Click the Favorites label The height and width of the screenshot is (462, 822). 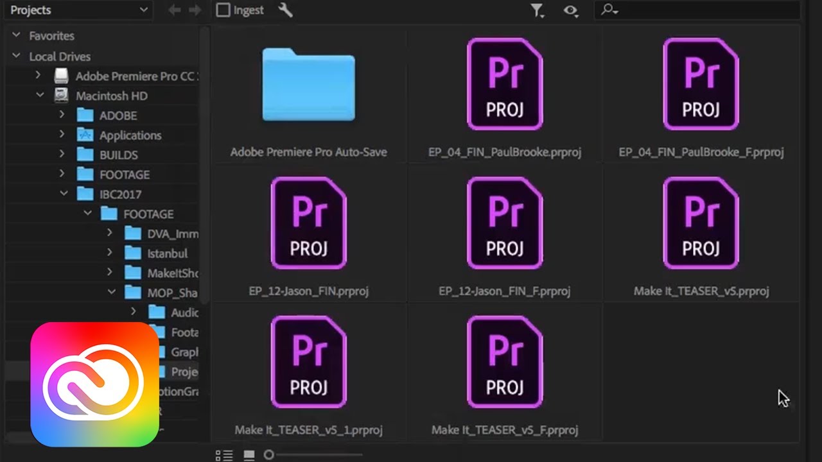[51, 36]
